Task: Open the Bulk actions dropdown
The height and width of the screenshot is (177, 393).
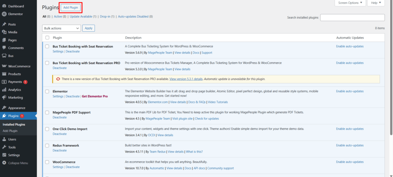Action: 61,28
